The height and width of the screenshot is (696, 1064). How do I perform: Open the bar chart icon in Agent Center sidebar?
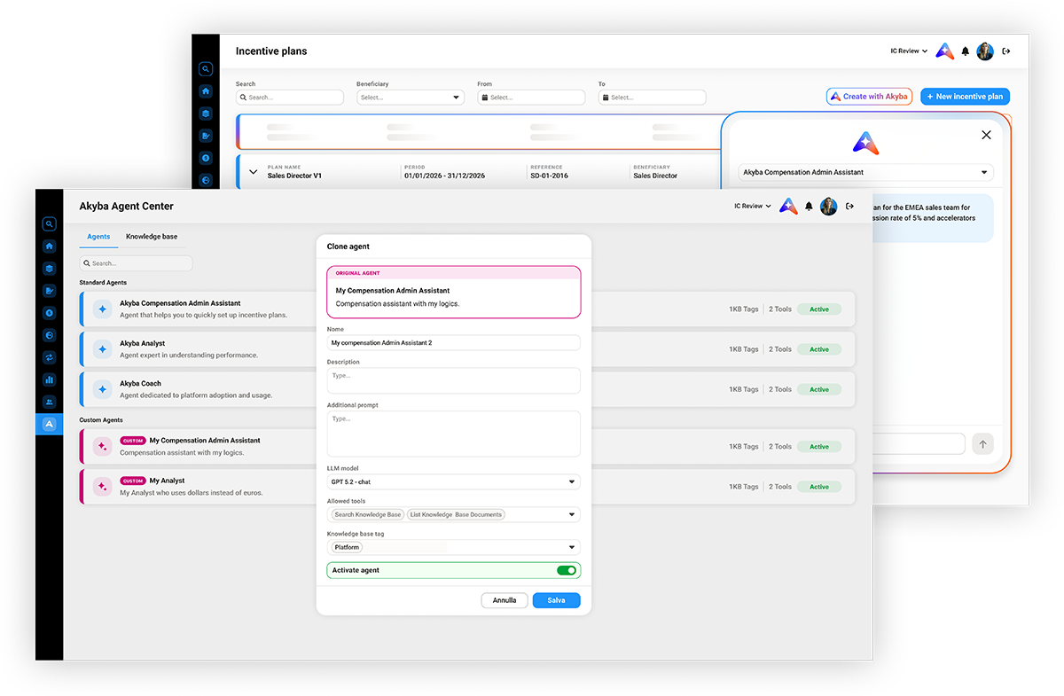[49, 379]
